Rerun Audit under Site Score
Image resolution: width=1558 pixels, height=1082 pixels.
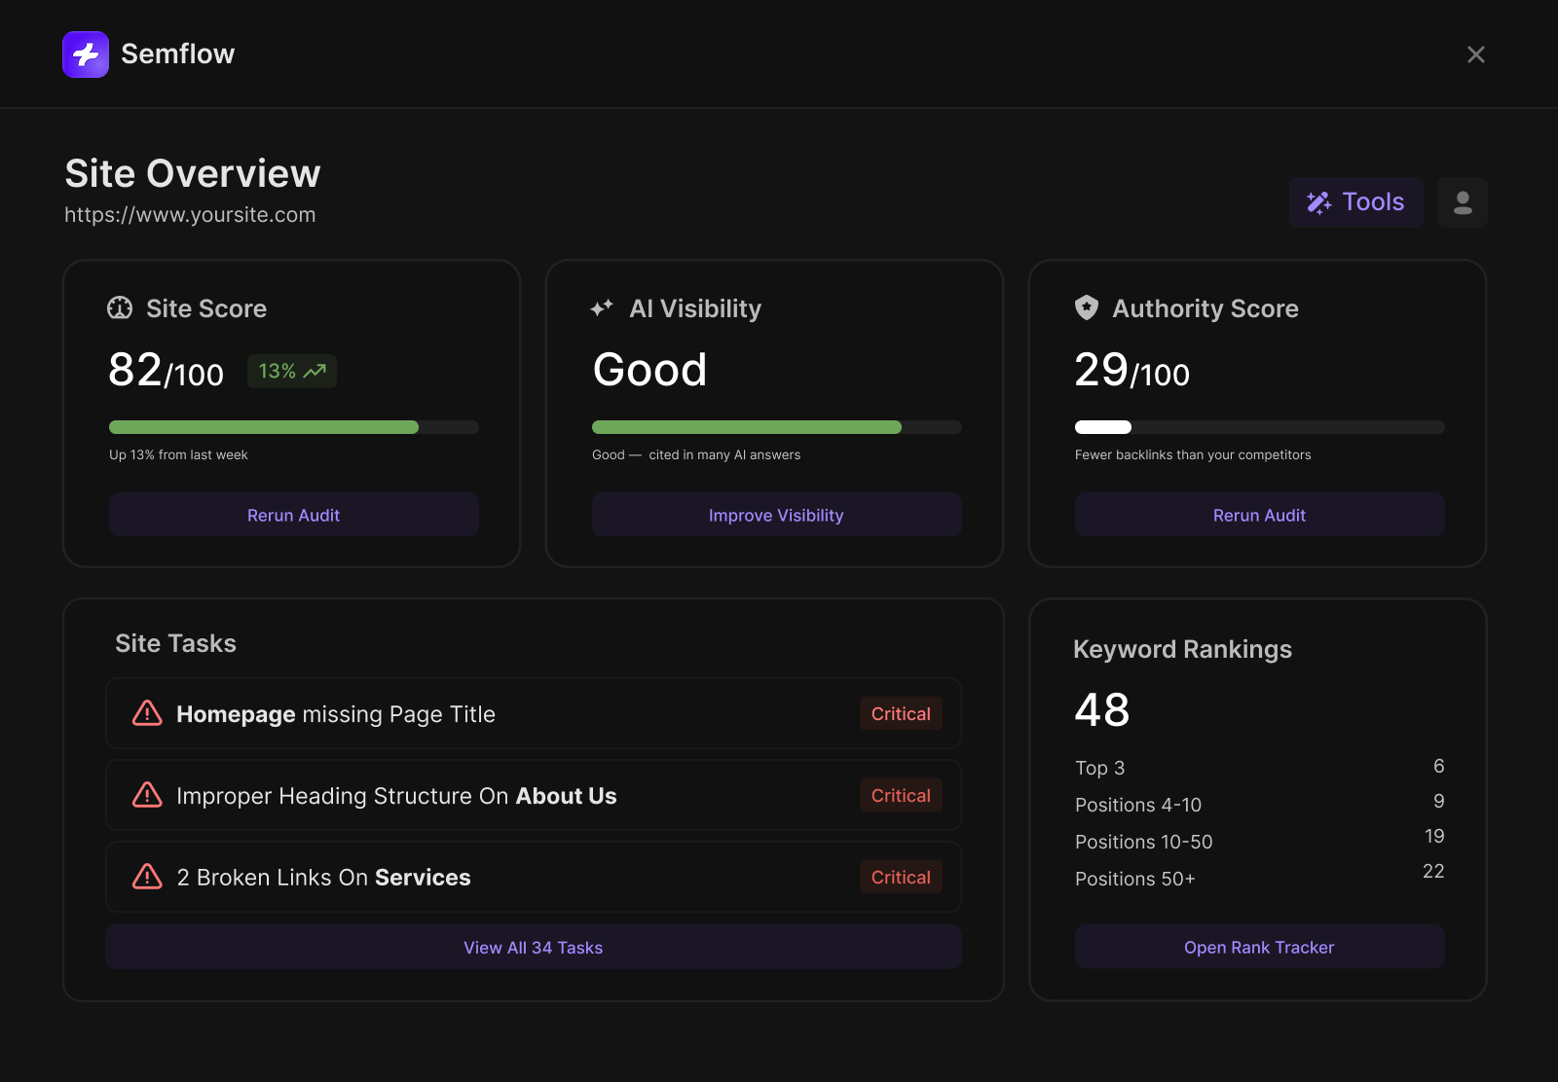[x=294, y=515]
